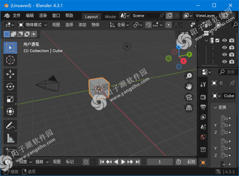Open the orange Object properties tab
This screenshot has width=239, height=176.
tap(203, 162)
